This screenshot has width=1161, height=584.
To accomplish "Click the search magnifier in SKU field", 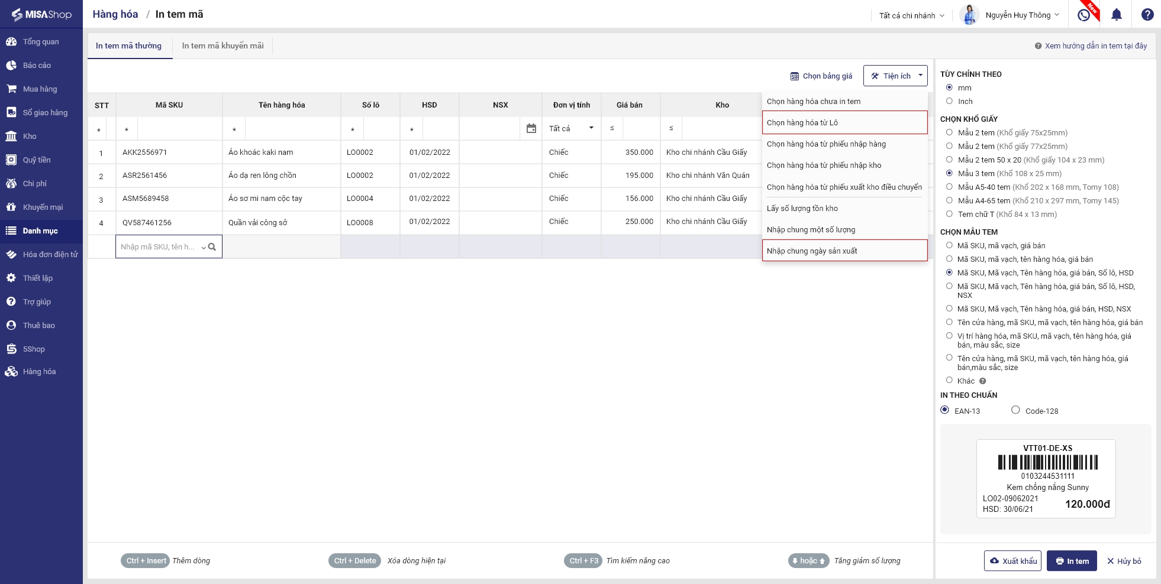I will coord(212,247).
